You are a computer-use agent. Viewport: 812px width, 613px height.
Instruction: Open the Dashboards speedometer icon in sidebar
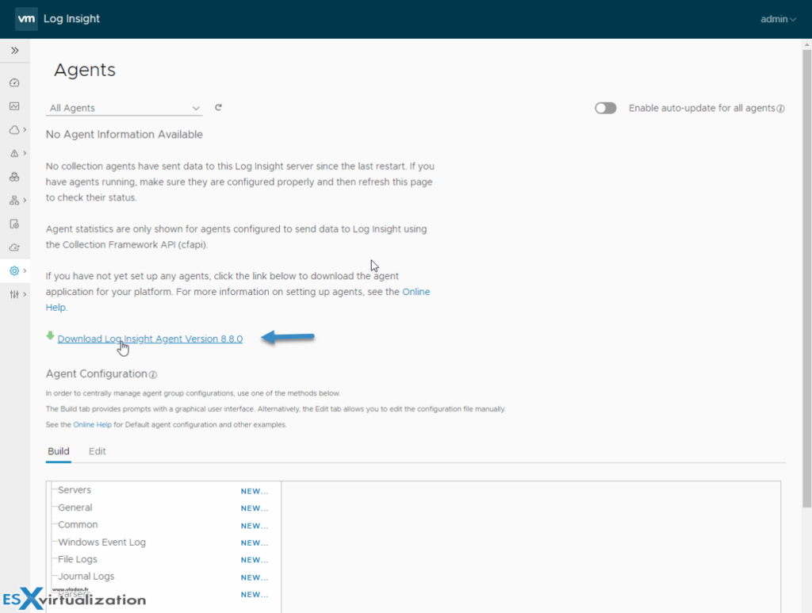pos(15,82)
